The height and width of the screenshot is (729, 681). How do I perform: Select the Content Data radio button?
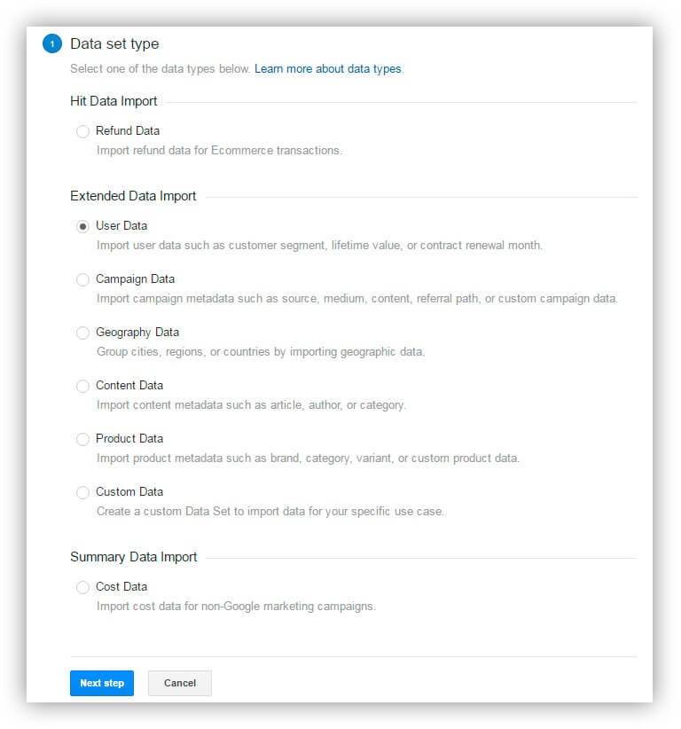(82, 386)
